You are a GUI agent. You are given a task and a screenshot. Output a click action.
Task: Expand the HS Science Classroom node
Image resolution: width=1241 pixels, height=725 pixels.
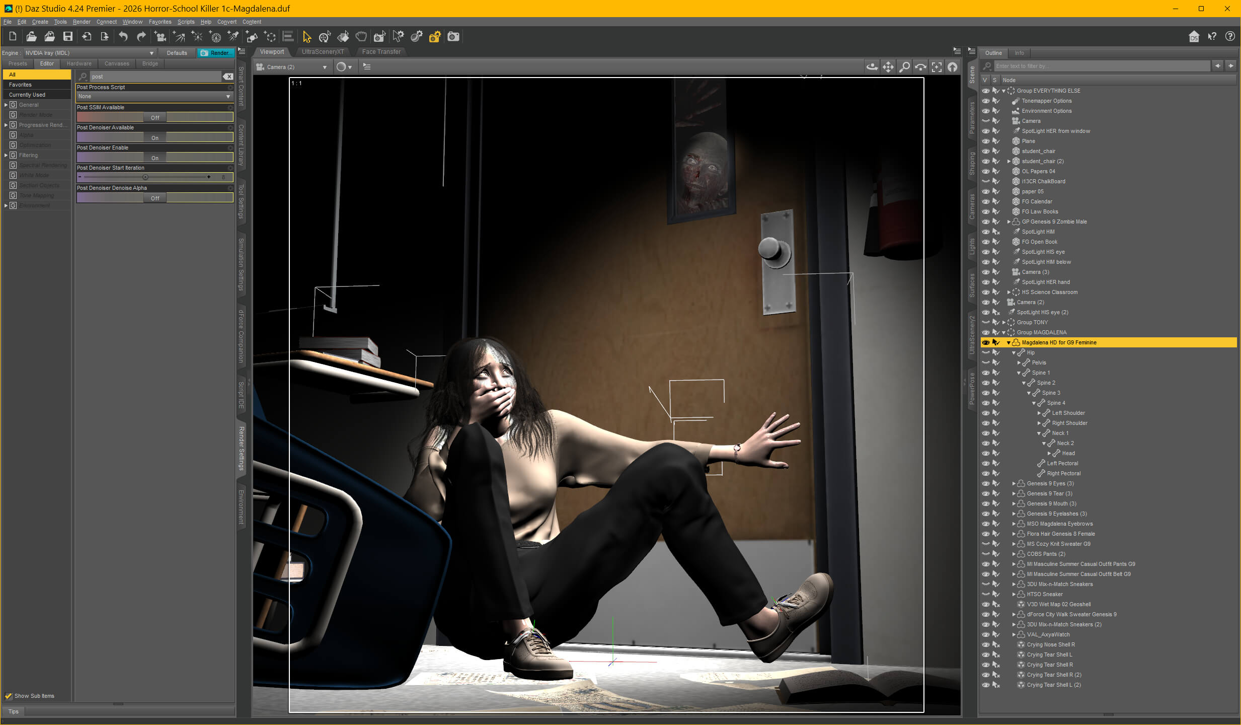click(1009, 292)
